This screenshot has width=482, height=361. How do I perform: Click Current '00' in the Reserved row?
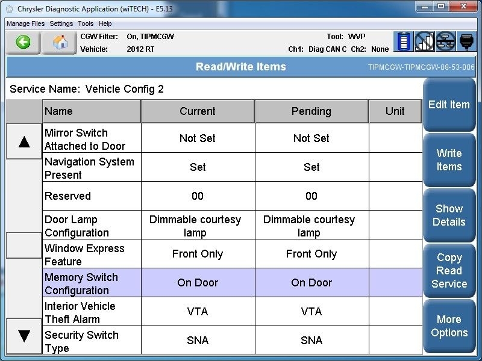tap(198, 196)
